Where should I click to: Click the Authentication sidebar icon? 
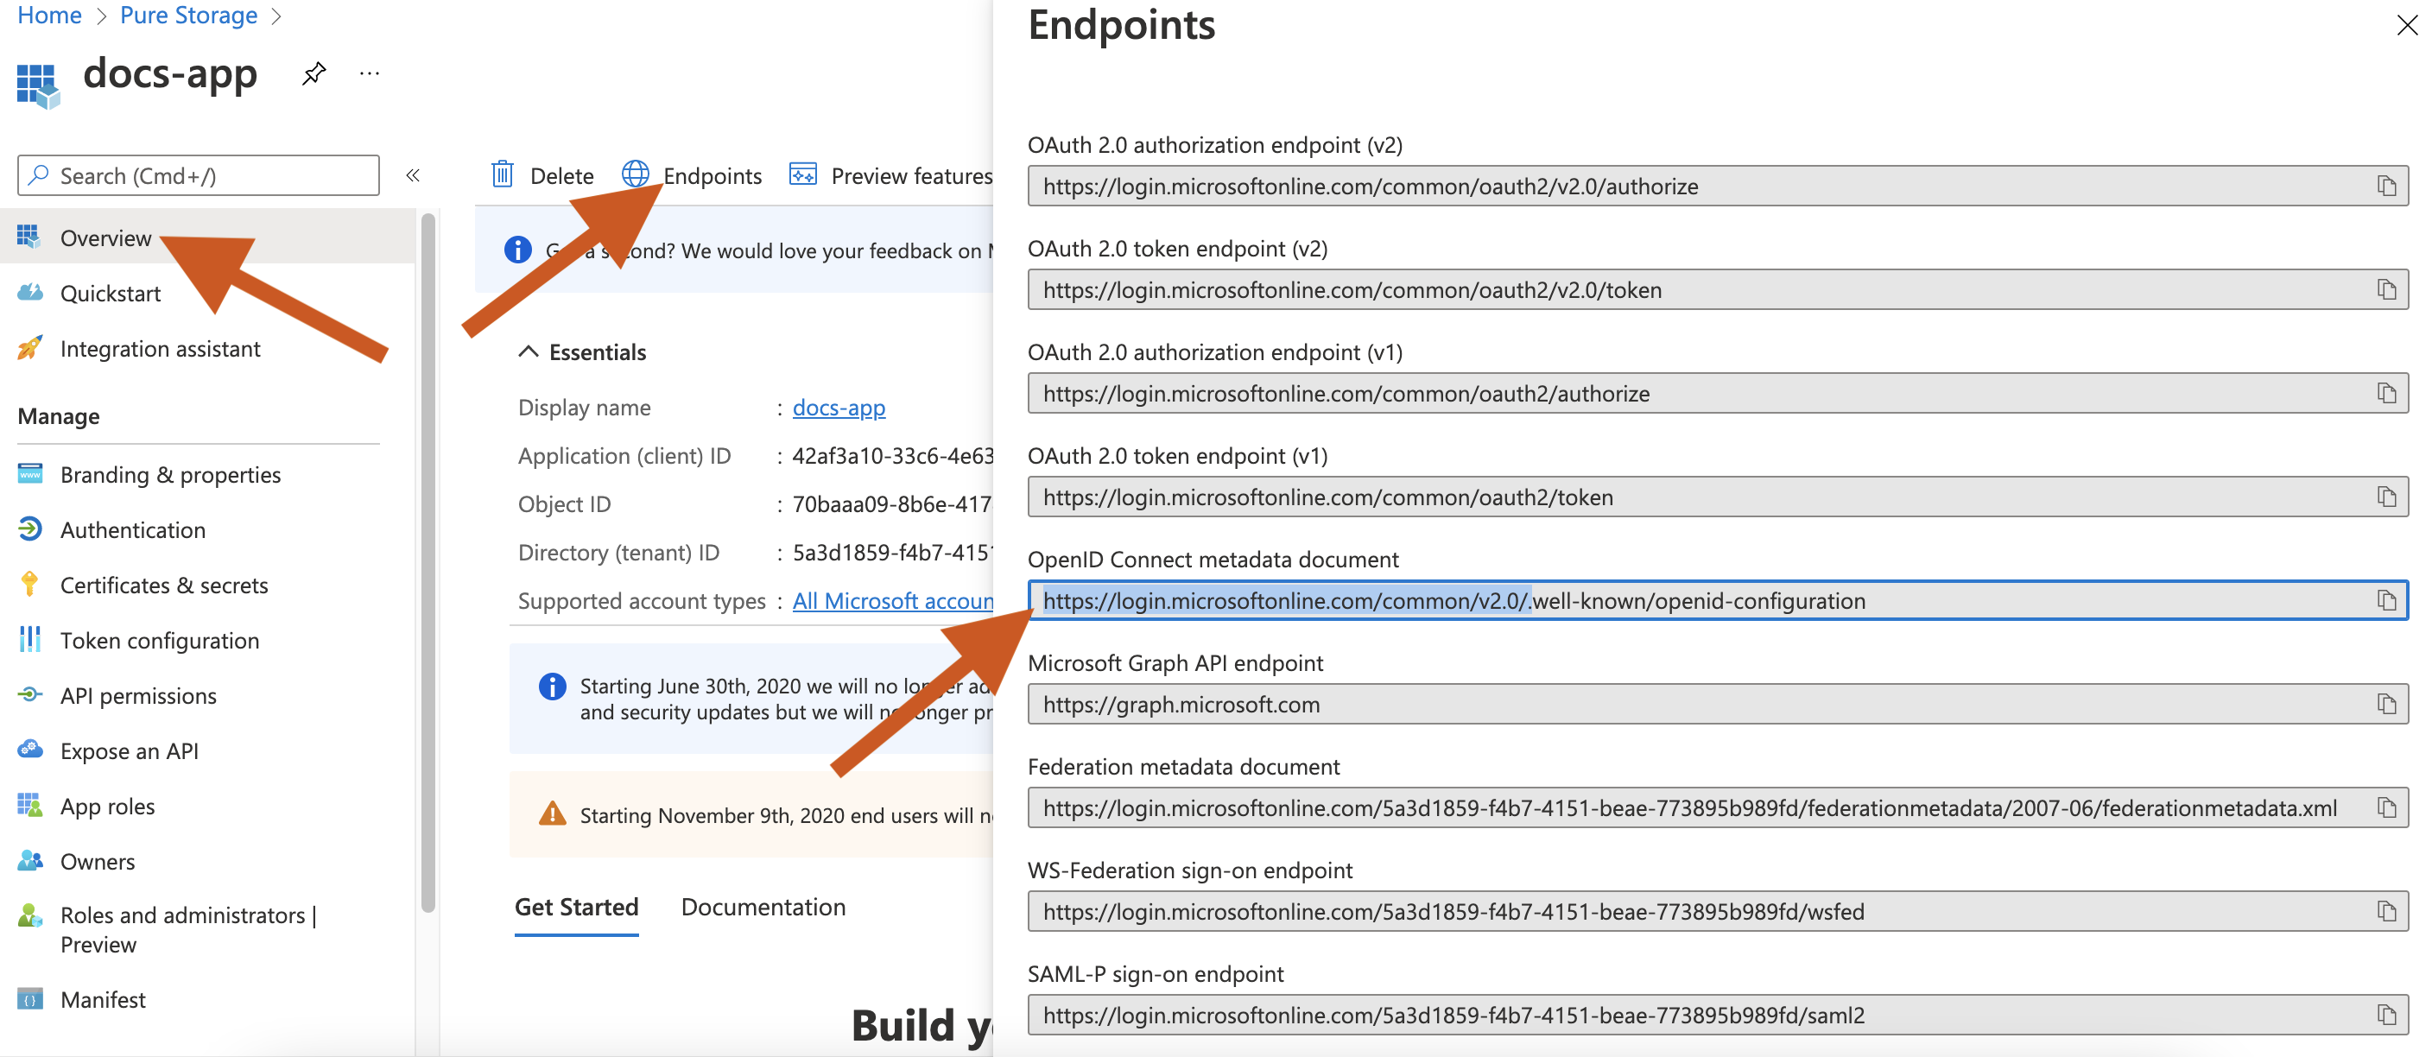tap(28, 528)
